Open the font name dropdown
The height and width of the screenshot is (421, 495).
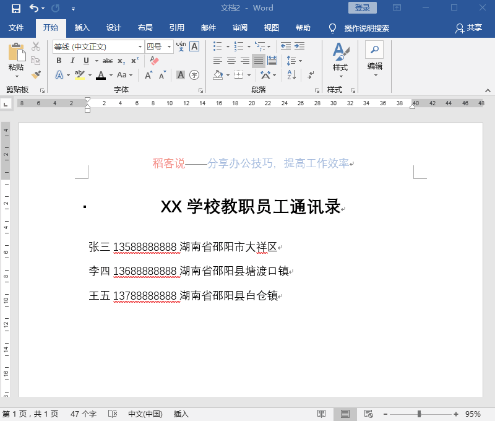pos(140,47)
